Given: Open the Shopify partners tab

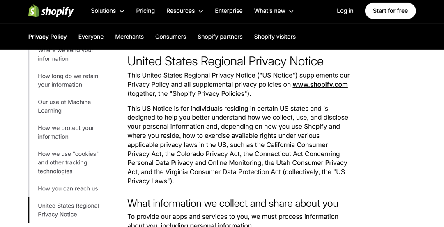Looking at the screenshot, I should 220,37.
